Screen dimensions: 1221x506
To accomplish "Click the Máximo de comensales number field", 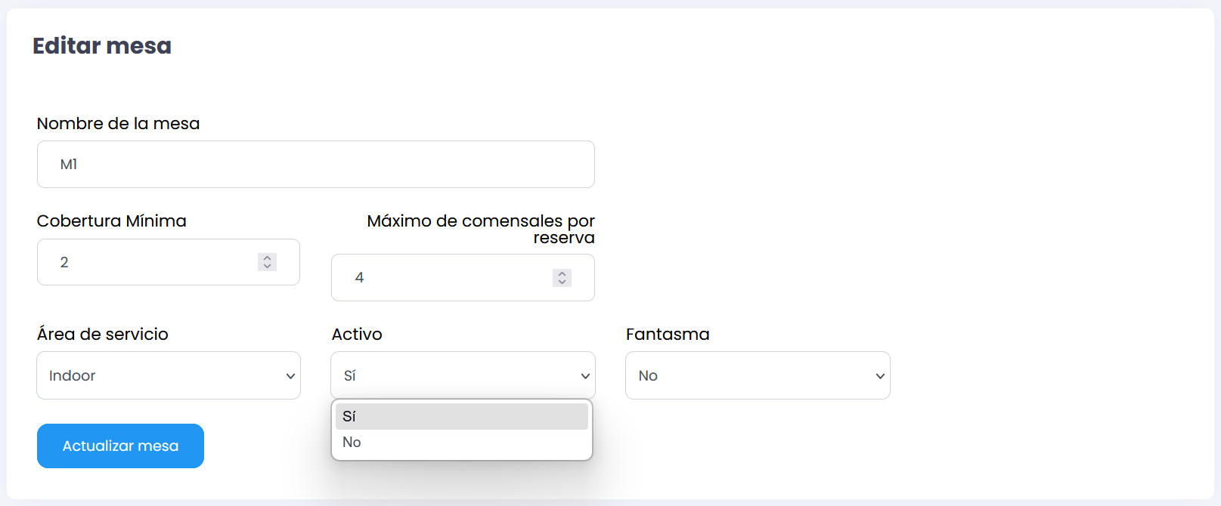I will click(x=446, y=277).
